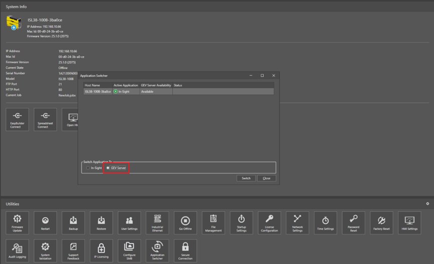Open Industrial Ethernet settings
The image size is (434, 264).
coord(157,222)
